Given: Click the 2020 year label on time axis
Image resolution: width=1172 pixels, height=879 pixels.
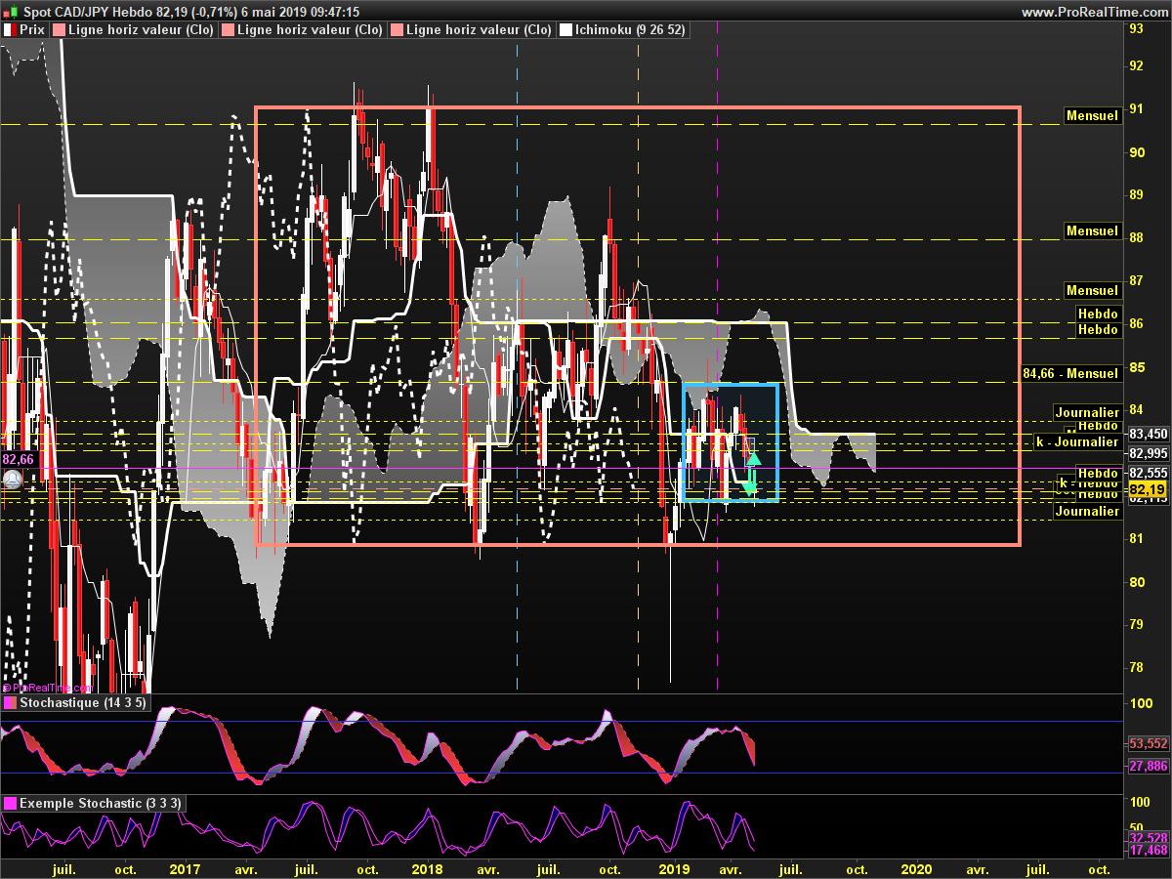Looking at the screenshot, I should point(916,868).
